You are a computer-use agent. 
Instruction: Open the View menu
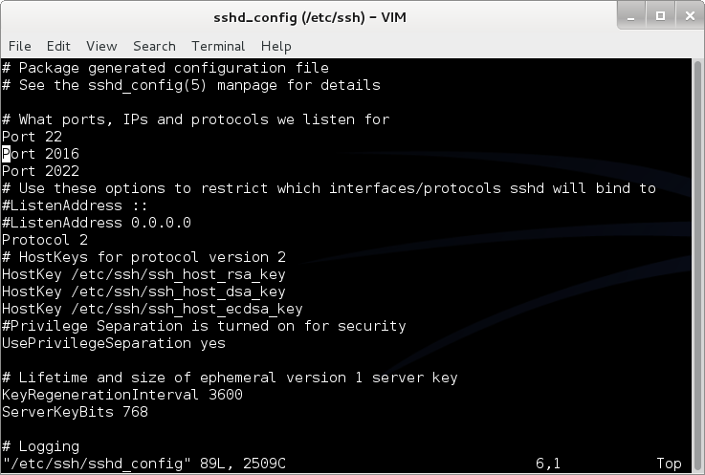coord(101,46)
